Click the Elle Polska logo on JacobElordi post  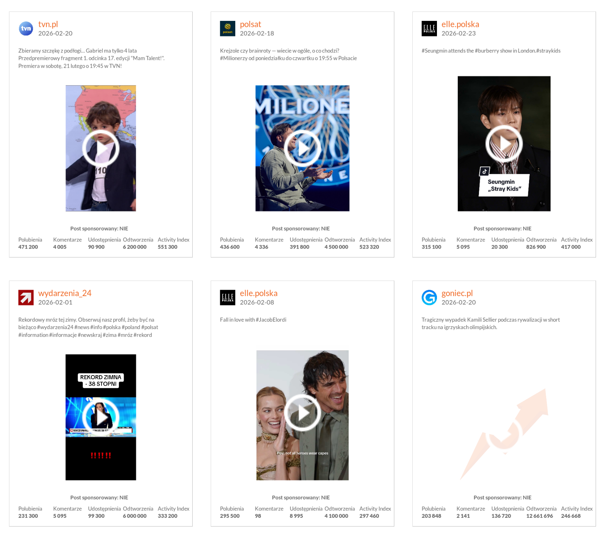tap(228, 297)
